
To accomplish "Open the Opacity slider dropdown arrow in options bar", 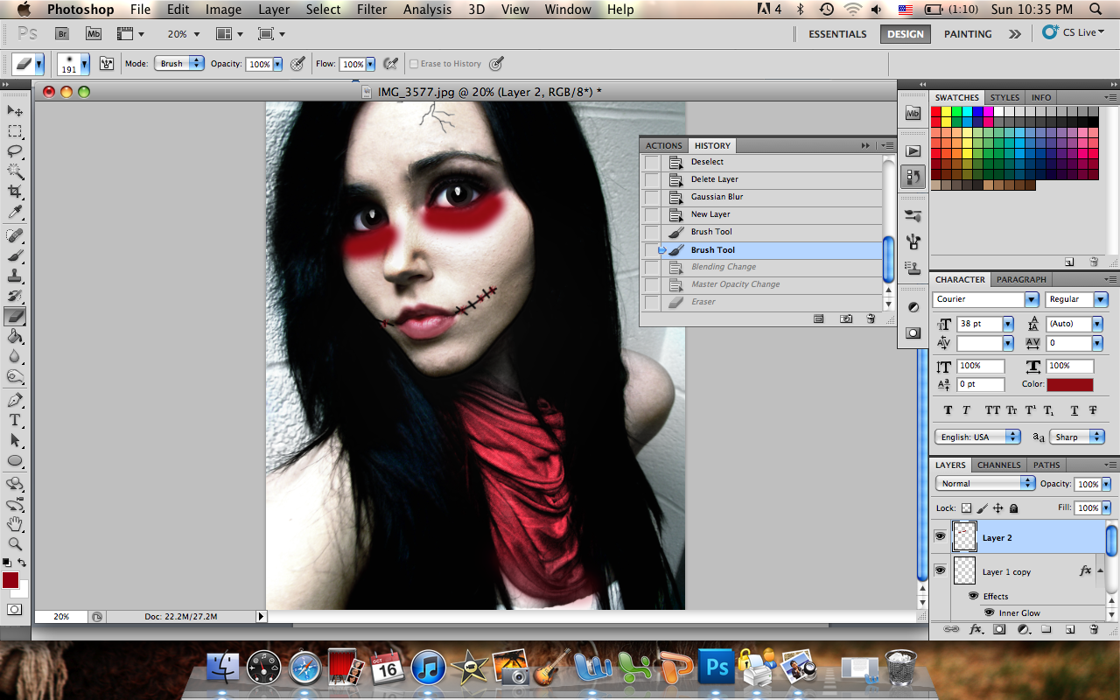I will point(278,64).
